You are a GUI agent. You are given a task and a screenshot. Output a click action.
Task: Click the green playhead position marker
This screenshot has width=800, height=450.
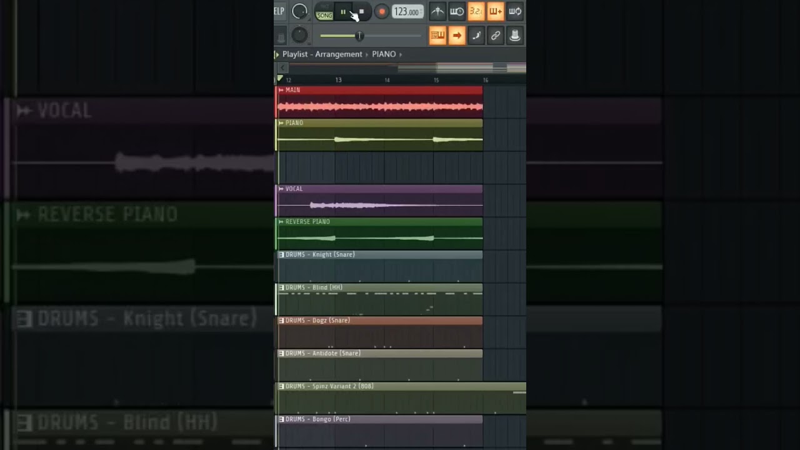tap(280, 79)
